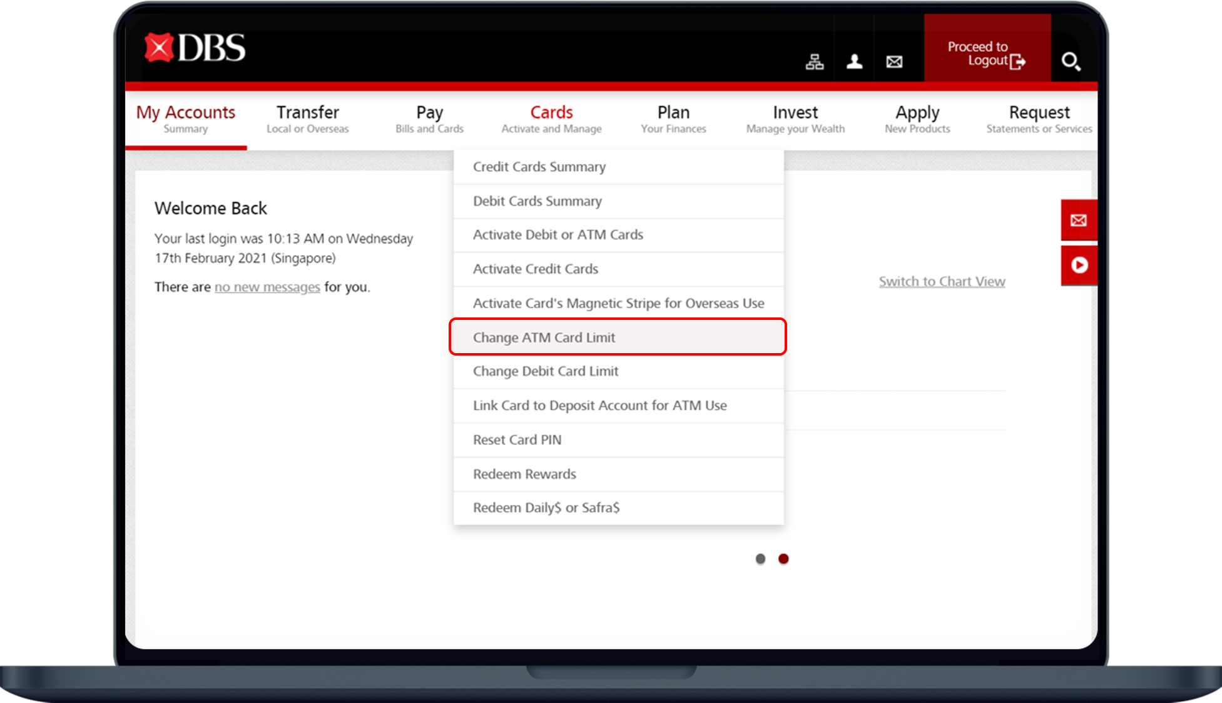This screenshot has height=703, width=1222.
Task: Open the messaging/mail icon
Action: [x=893, y=59]
